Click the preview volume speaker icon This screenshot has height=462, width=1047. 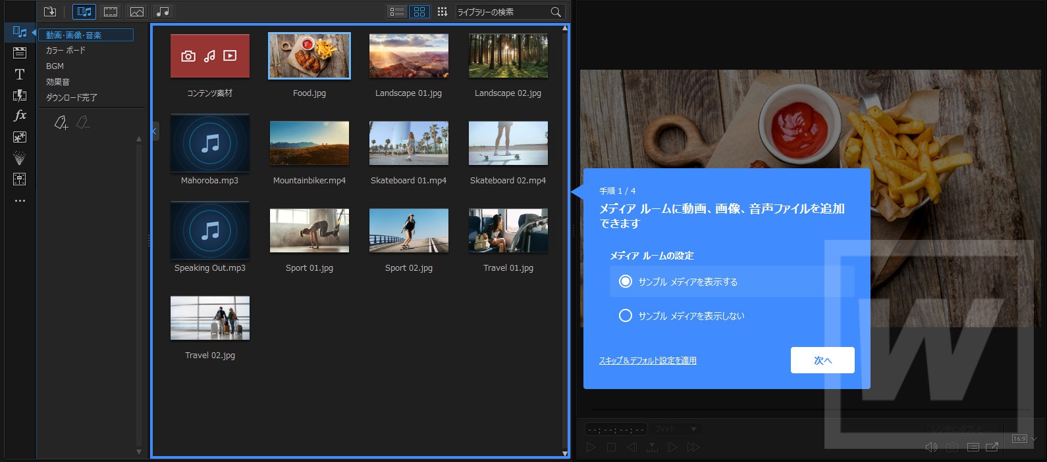[x=931, y=448]
